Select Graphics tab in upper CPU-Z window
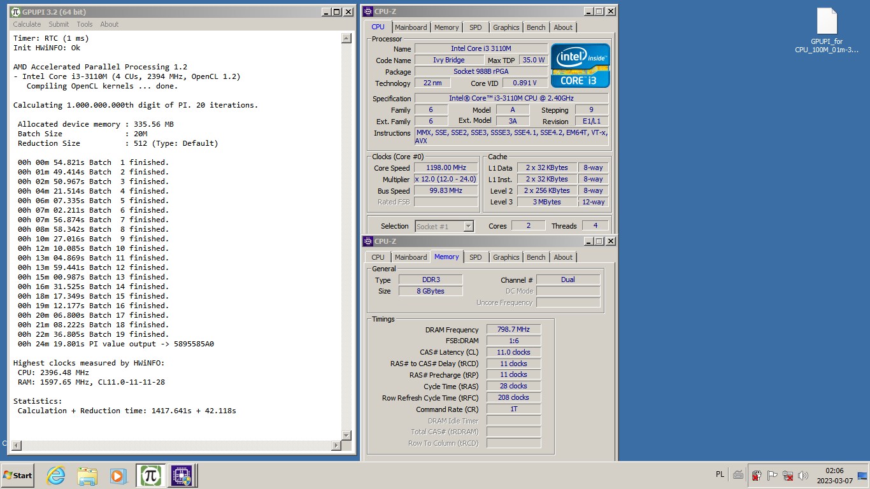The image size is (870, 489). 506,27
